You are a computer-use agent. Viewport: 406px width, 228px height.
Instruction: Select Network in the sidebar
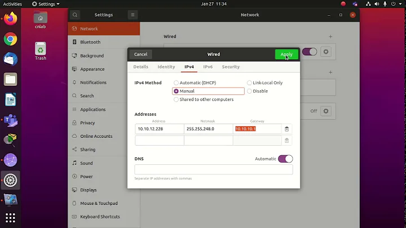(104, 28)
